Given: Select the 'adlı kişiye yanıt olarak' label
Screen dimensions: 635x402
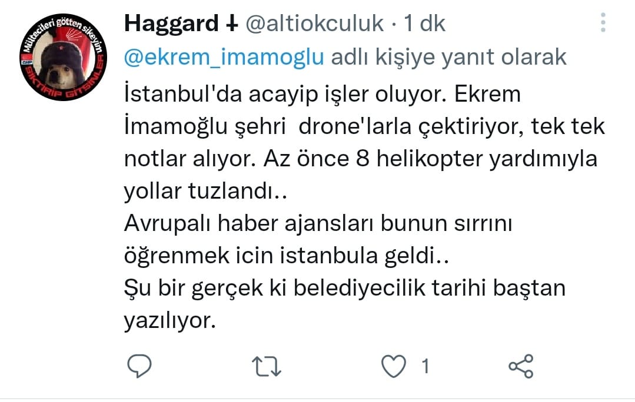Looking at the screenshot, I should pos(448,57).
